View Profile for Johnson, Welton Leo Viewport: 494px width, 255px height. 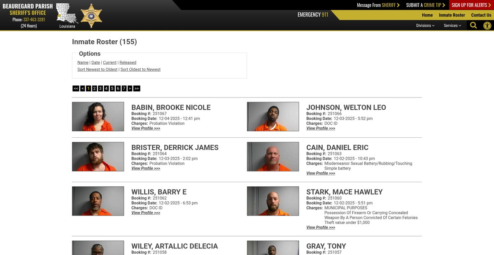(x=321, y=128)
